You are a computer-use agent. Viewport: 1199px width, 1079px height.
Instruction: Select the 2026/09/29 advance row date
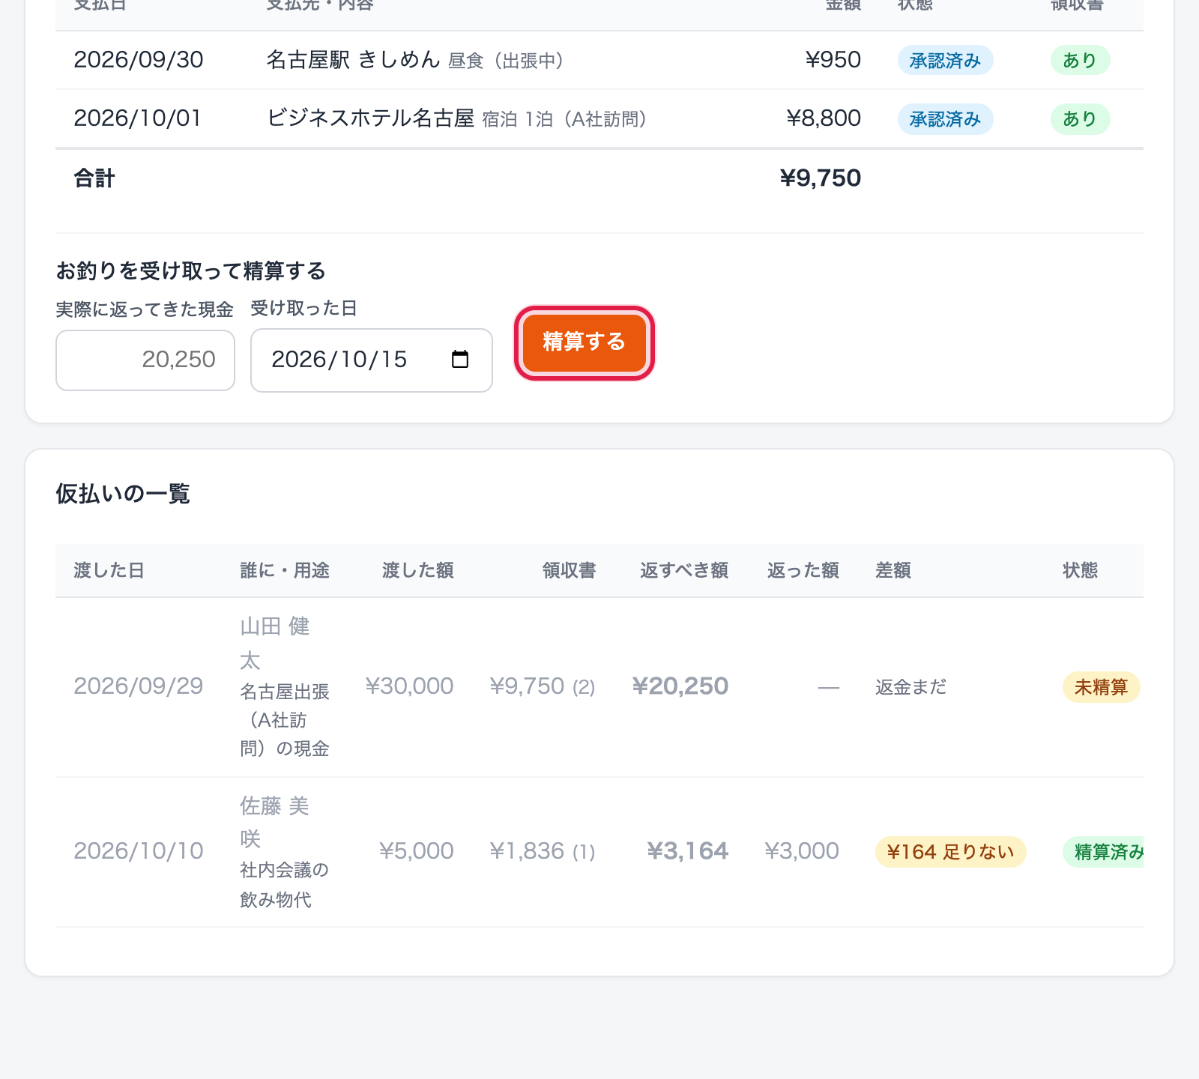pos(139,686)
